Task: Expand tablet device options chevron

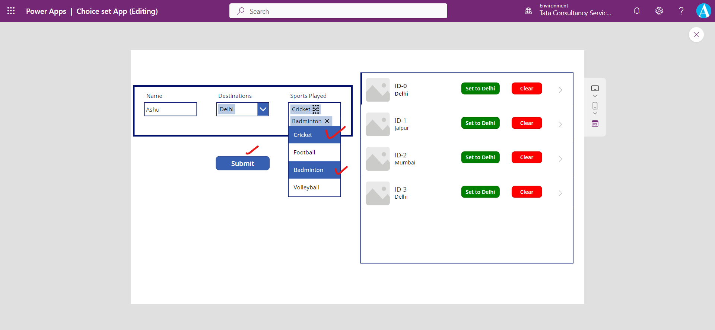Action: coord(595,96)
